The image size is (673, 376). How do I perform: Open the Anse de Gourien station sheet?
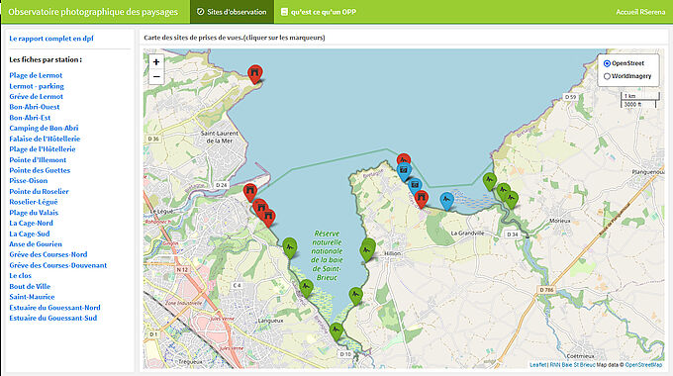click(36, 244)
